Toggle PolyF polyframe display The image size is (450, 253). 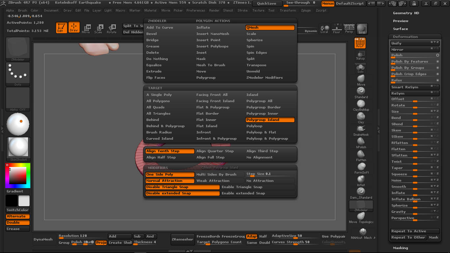pos(360,43)
